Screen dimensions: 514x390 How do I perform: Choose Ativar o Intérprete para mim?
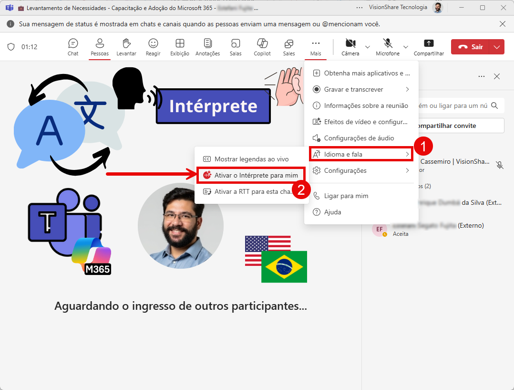pyautogui.click(x=251, y=175)
